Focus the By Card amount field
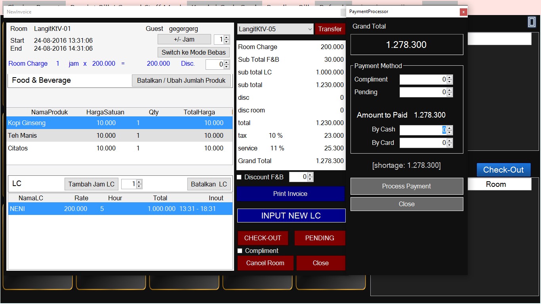The image size is (541, 304). pos(423,142)
